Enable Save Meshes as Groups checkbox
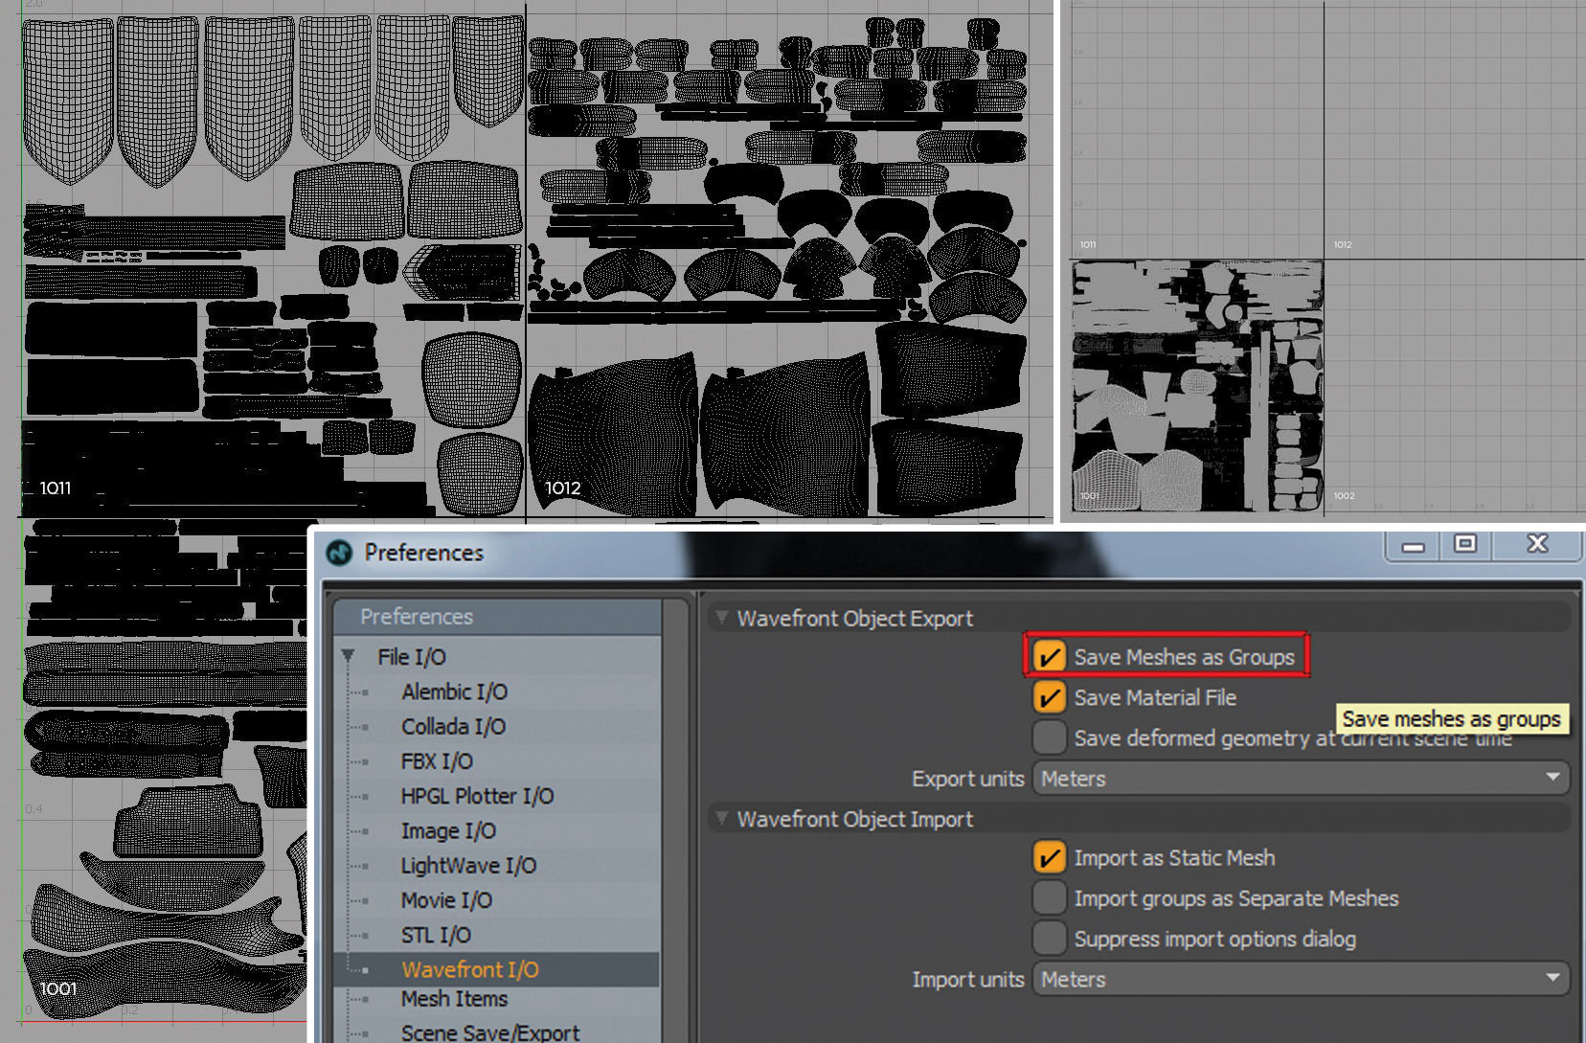Image resolution: width=1586 pixels, height=1043 pixels. tap(1050, 657)
